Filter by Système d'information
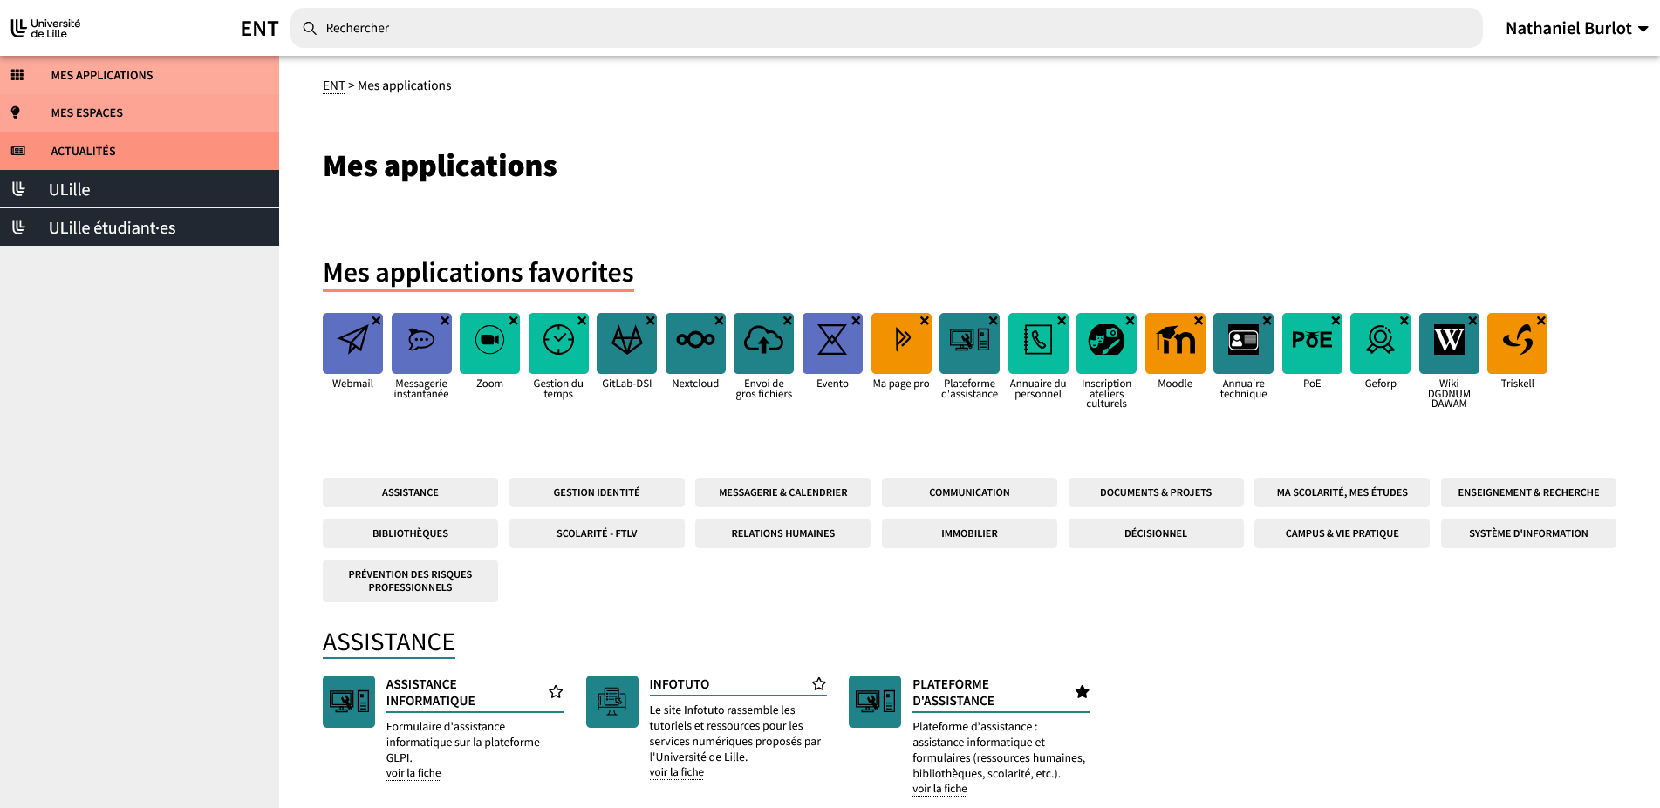1660x808 pixels. coord(1528,533)
